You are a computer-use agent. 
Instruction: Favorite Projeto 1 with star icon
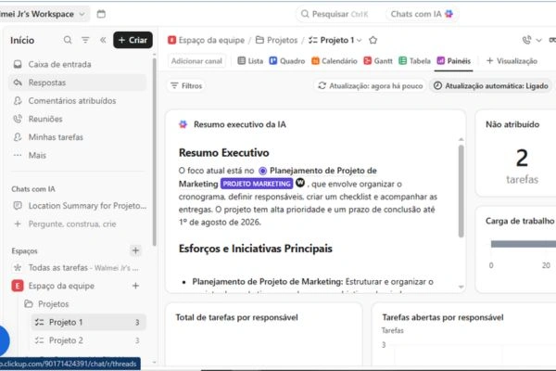coord(373,40)
